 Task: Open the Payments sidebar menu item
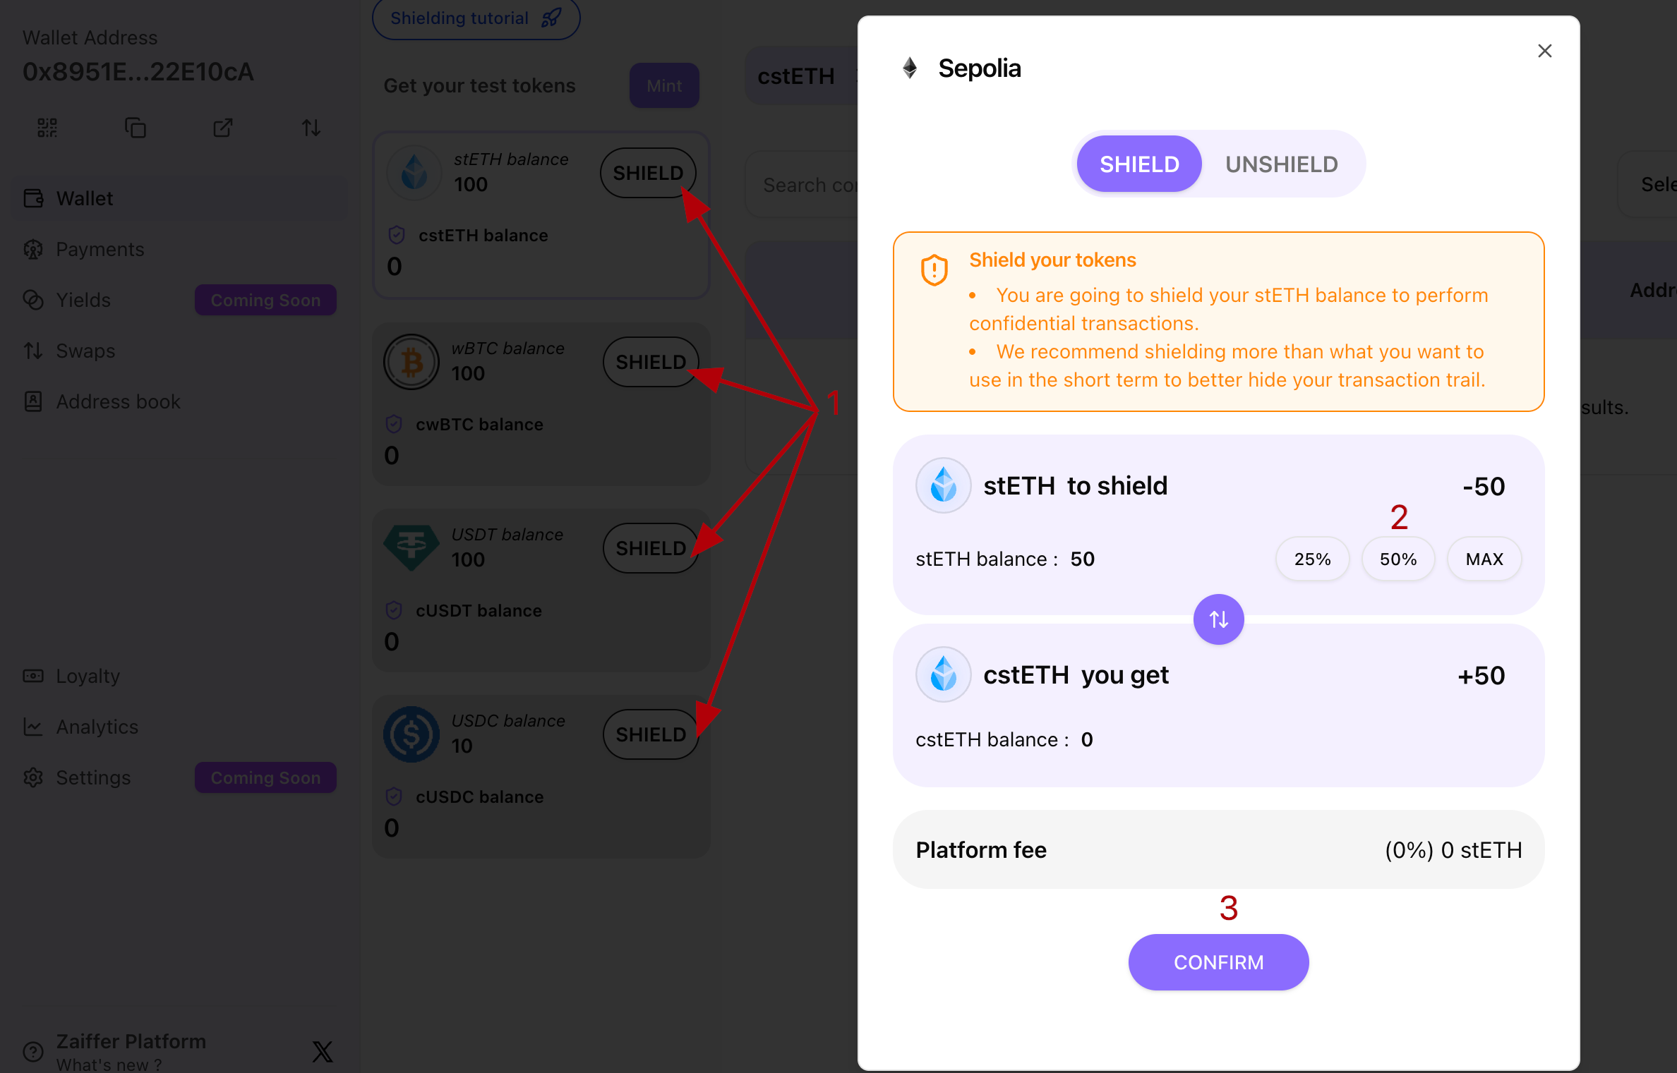100,249
